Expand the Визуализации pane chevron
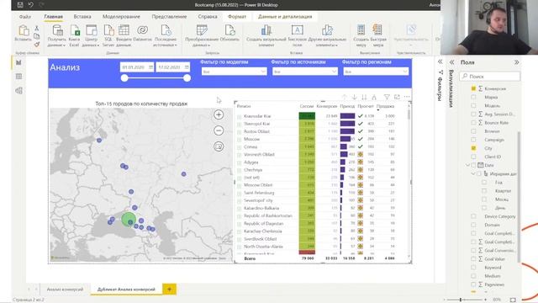 [452, 62]
